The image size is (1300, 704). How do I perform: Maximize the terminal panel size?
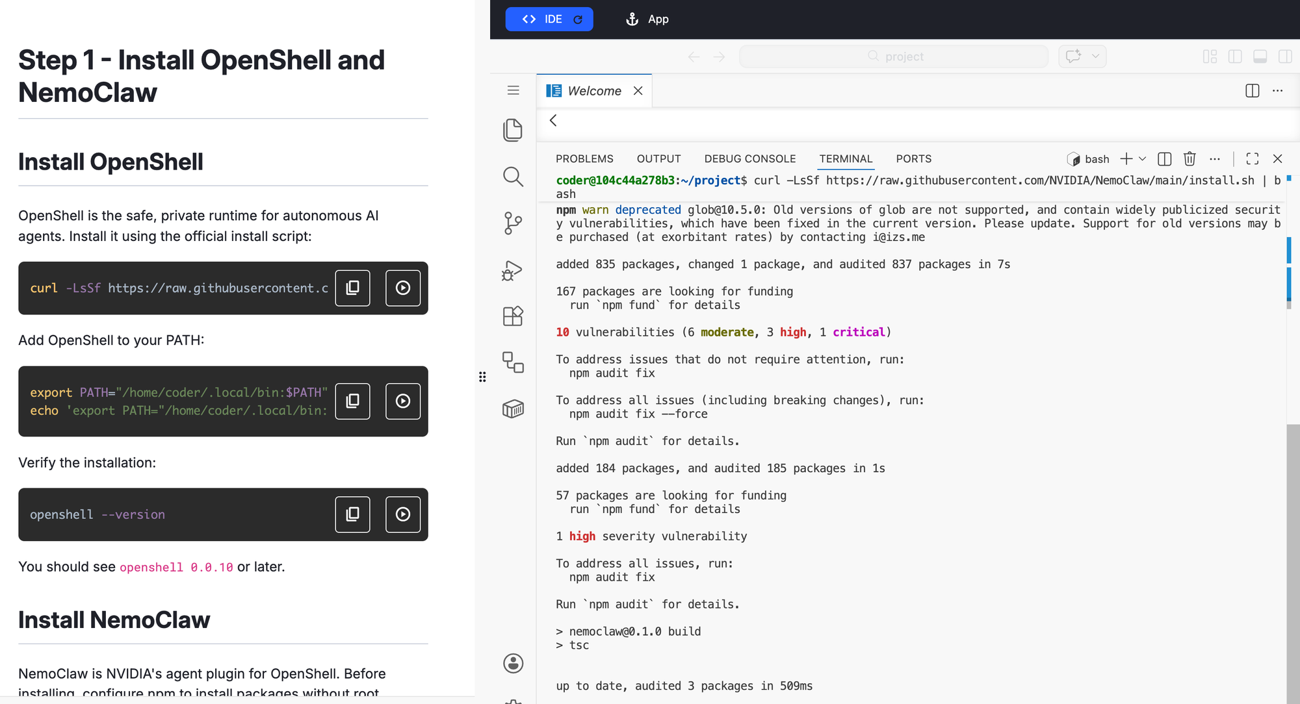1253,159
